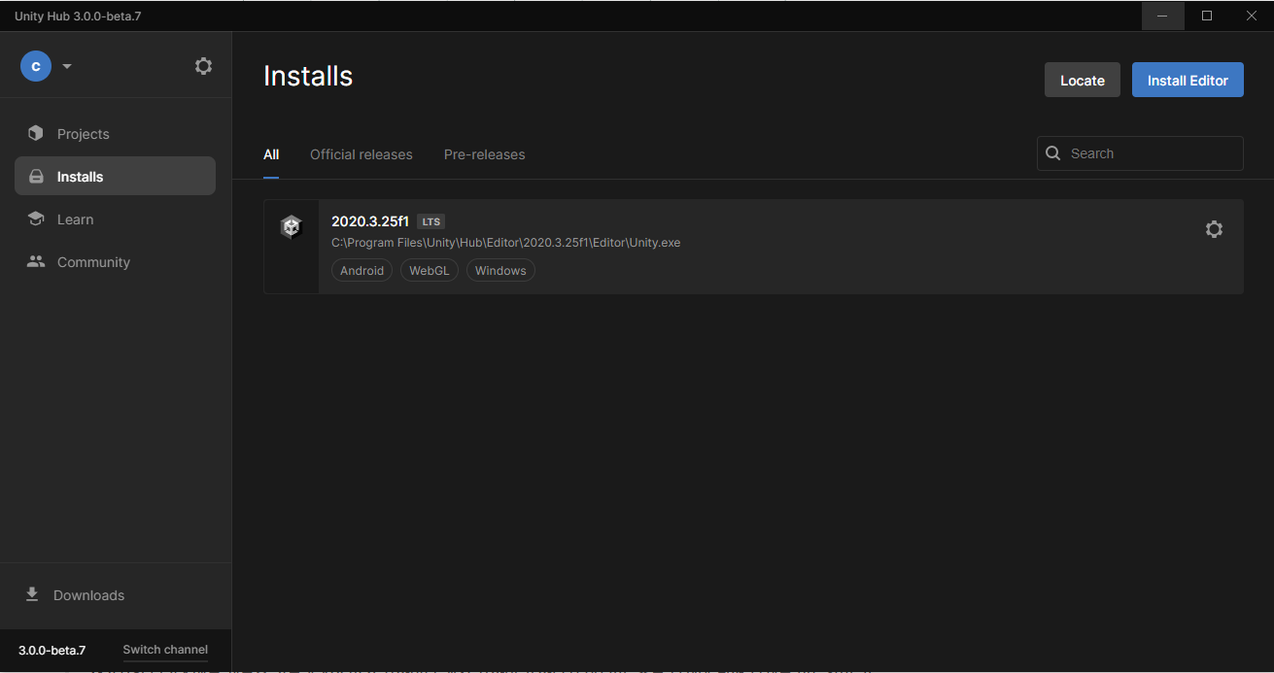
Task: Switch to the Official releases tab
Action: click(x=362, y=154)
